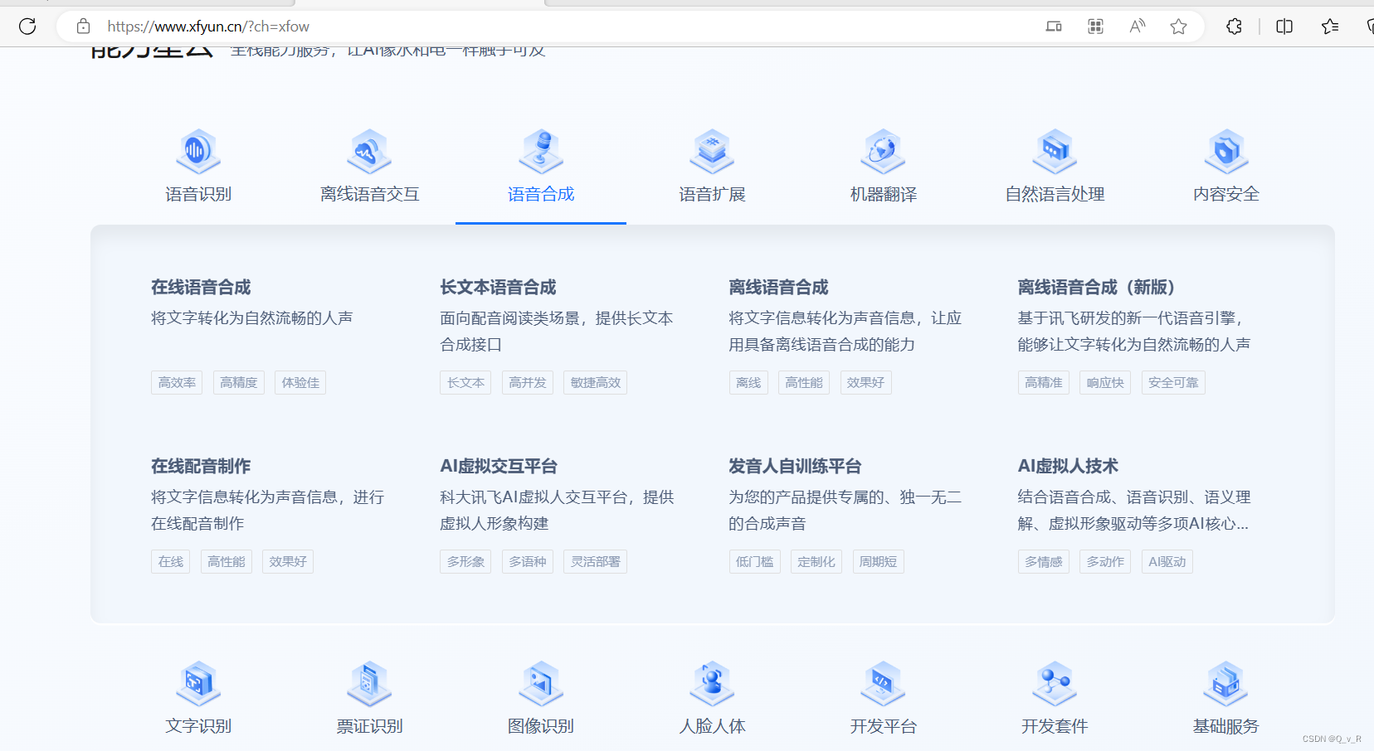Select the 语音识别 capability icon
The image size is (1374, 751).
point(197,152)
